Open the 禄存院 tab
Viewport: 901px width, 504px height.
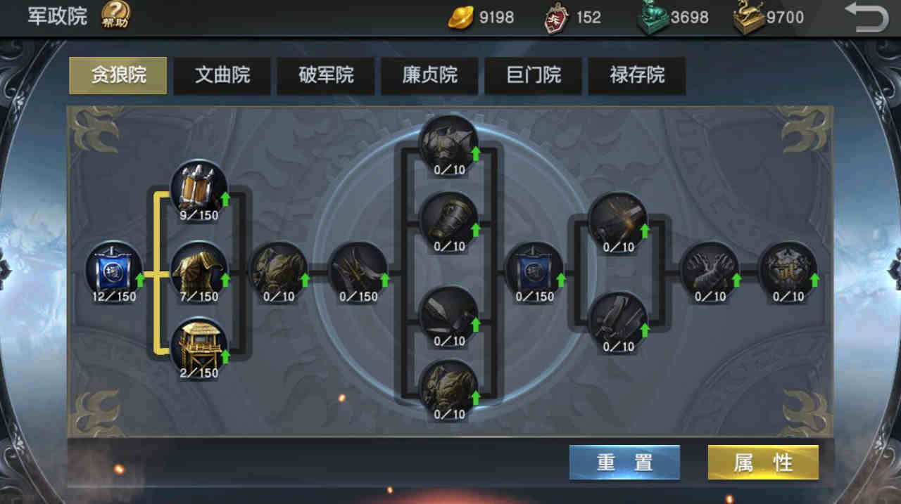(x=637, y=75)
